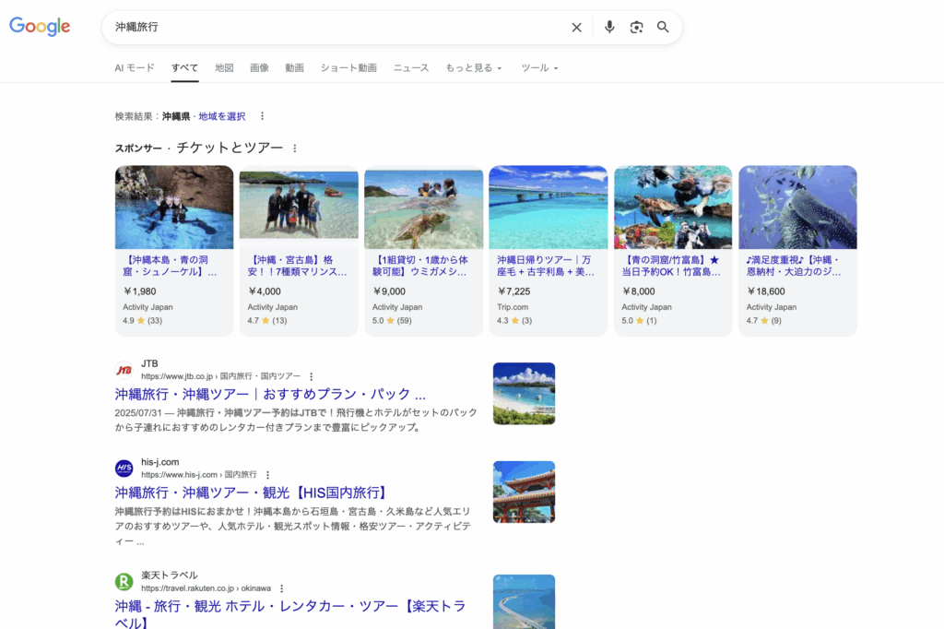Screen dimensions: 944x629
Task: Open options menu beside 地域を選択
Action: coord(262,116)
